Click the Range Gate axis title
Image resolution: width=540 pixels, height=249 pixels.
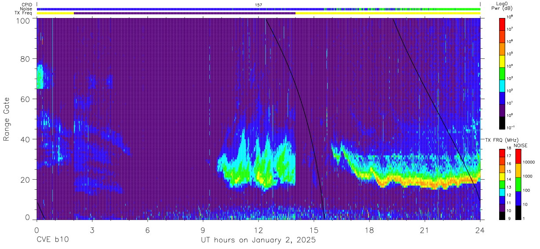click(x=7, y=120)
